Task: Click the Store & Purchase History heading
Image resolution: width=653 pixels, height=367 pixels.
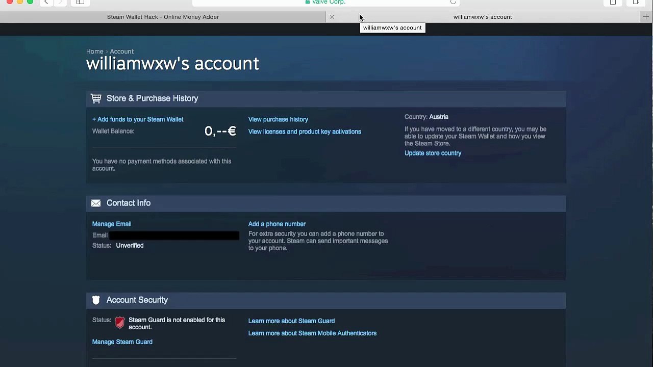Action: pyautogui.click(x=152, y=98)
